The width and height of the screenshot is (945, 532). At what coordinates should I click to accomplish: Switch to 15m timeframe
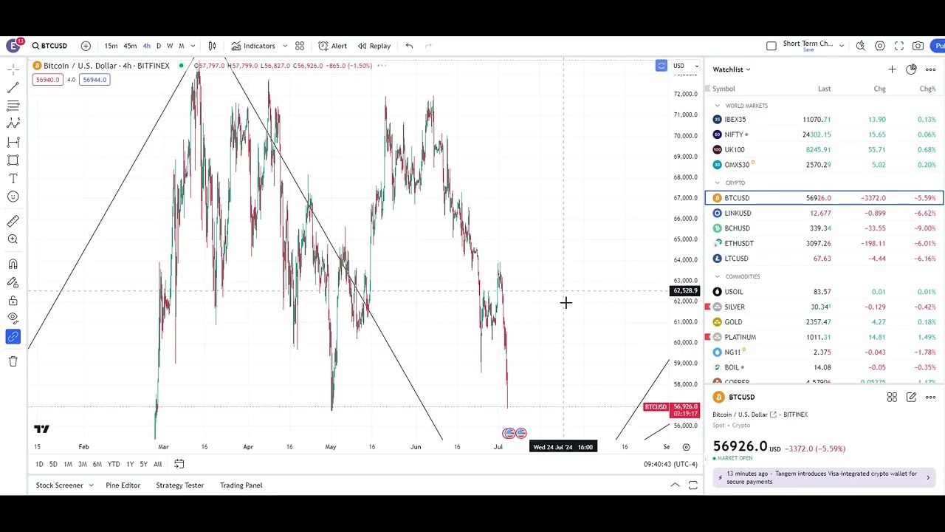[x=111, y=46]
